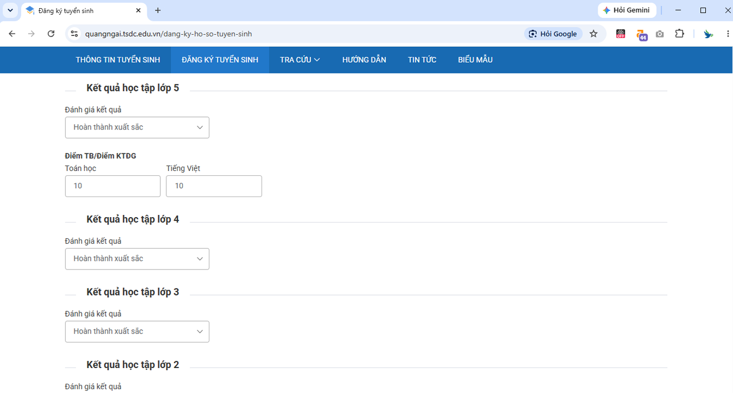The image size is (733, 393).
Task: Open site information icon in address bar
Action: [75, 34]
